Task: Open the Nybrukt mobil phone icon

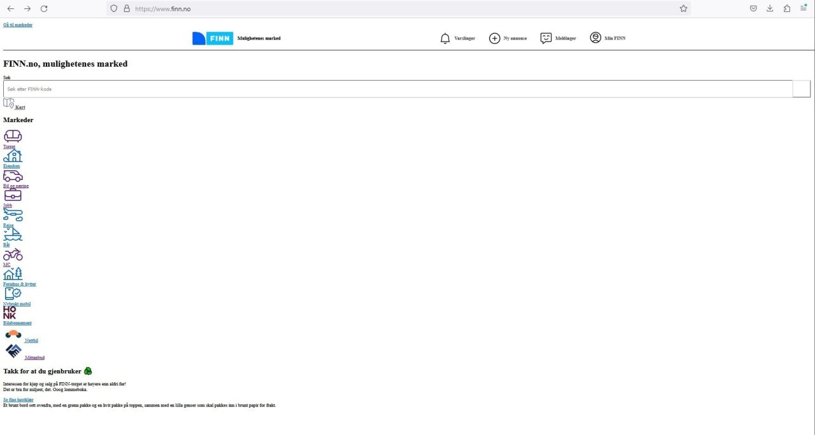Action: (x=13, y=294)
